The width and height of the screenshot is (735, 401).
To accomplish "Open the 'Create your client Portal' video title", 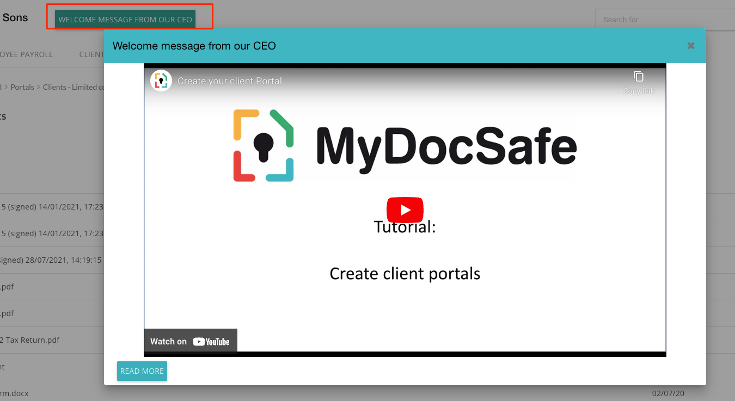I will click(229, 81).
